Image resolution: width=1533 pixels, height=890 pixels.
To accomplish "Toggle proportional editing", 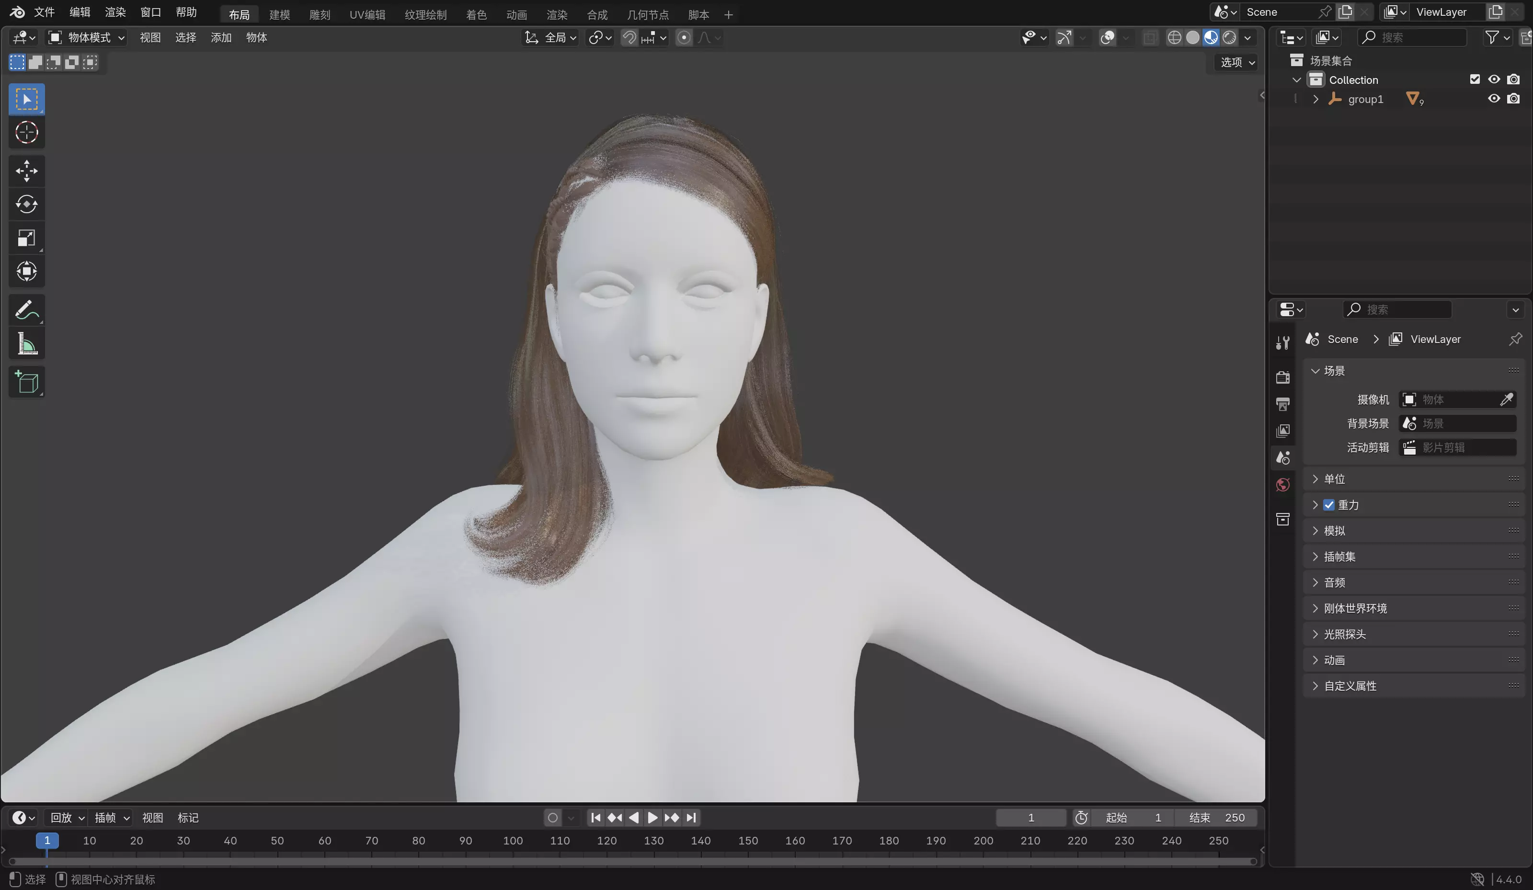I will pyautogui.click(x=684, y=38).
